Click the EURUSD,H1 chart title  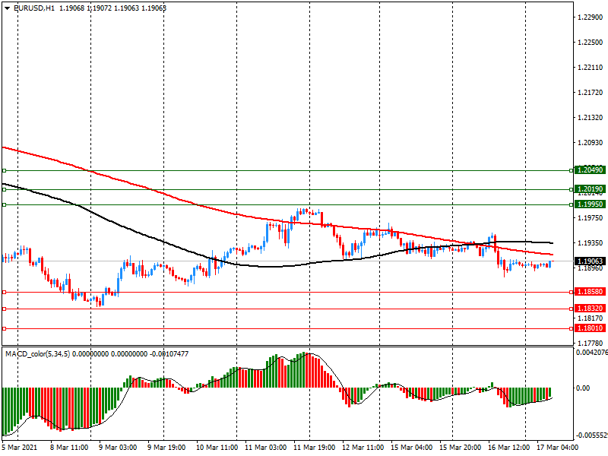coord(34,8)
